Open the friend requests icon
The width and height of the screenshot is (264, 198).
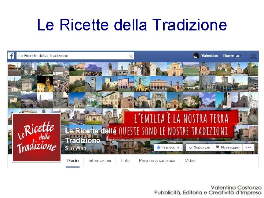[x=253, y=56]
